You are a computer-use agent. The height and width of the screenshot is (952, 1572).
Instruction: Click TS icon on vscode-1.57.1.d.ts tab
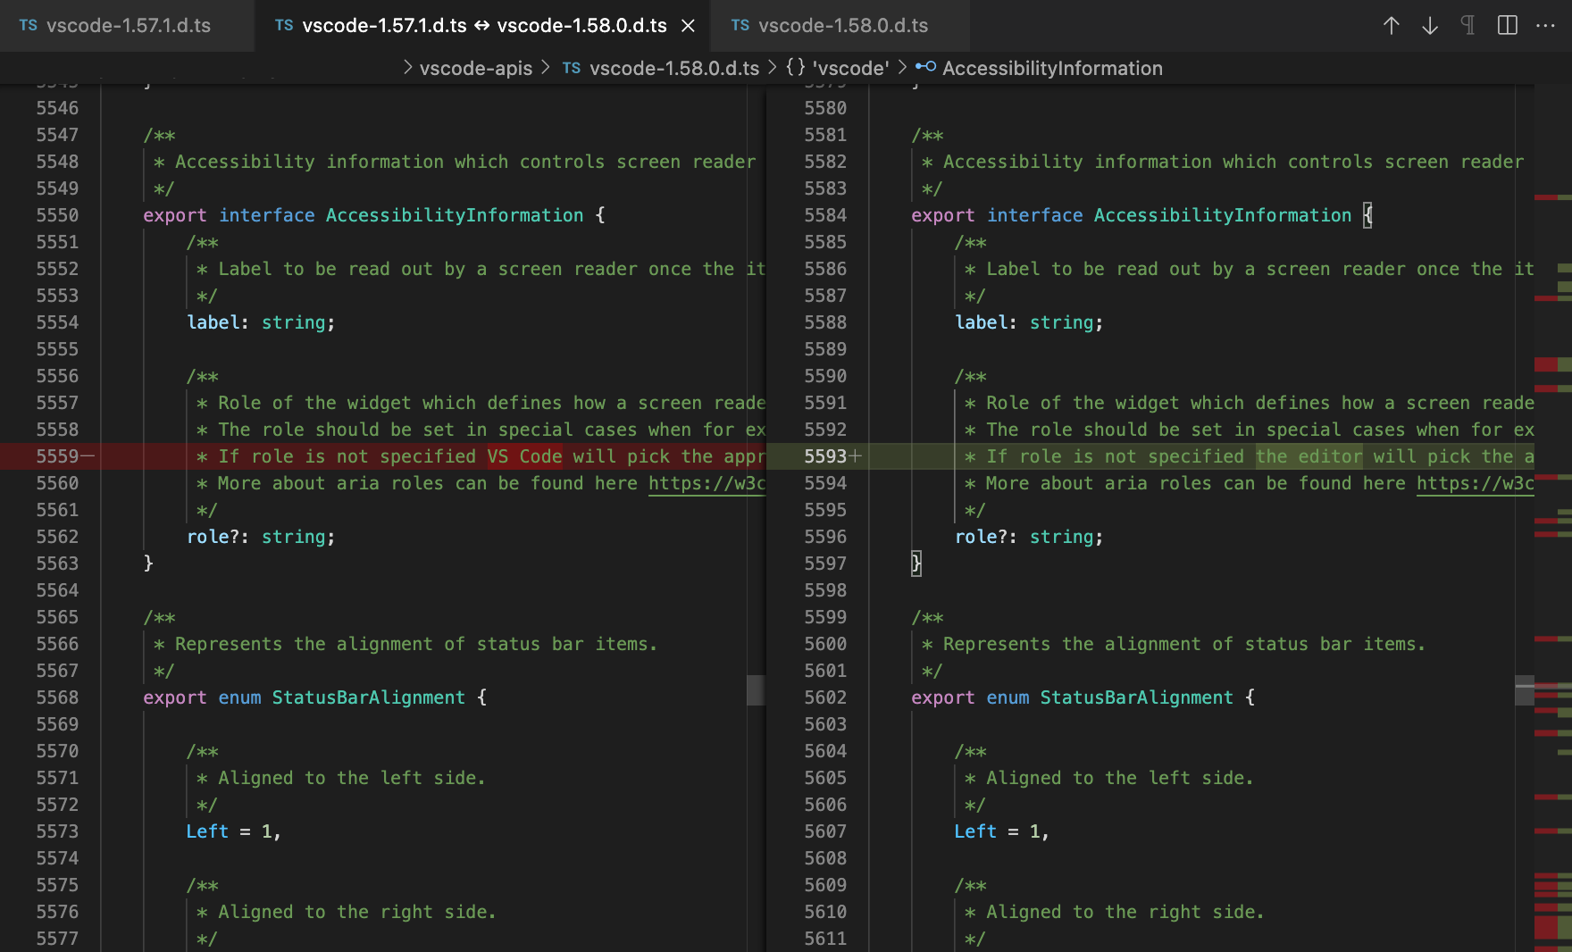point(29,26)
